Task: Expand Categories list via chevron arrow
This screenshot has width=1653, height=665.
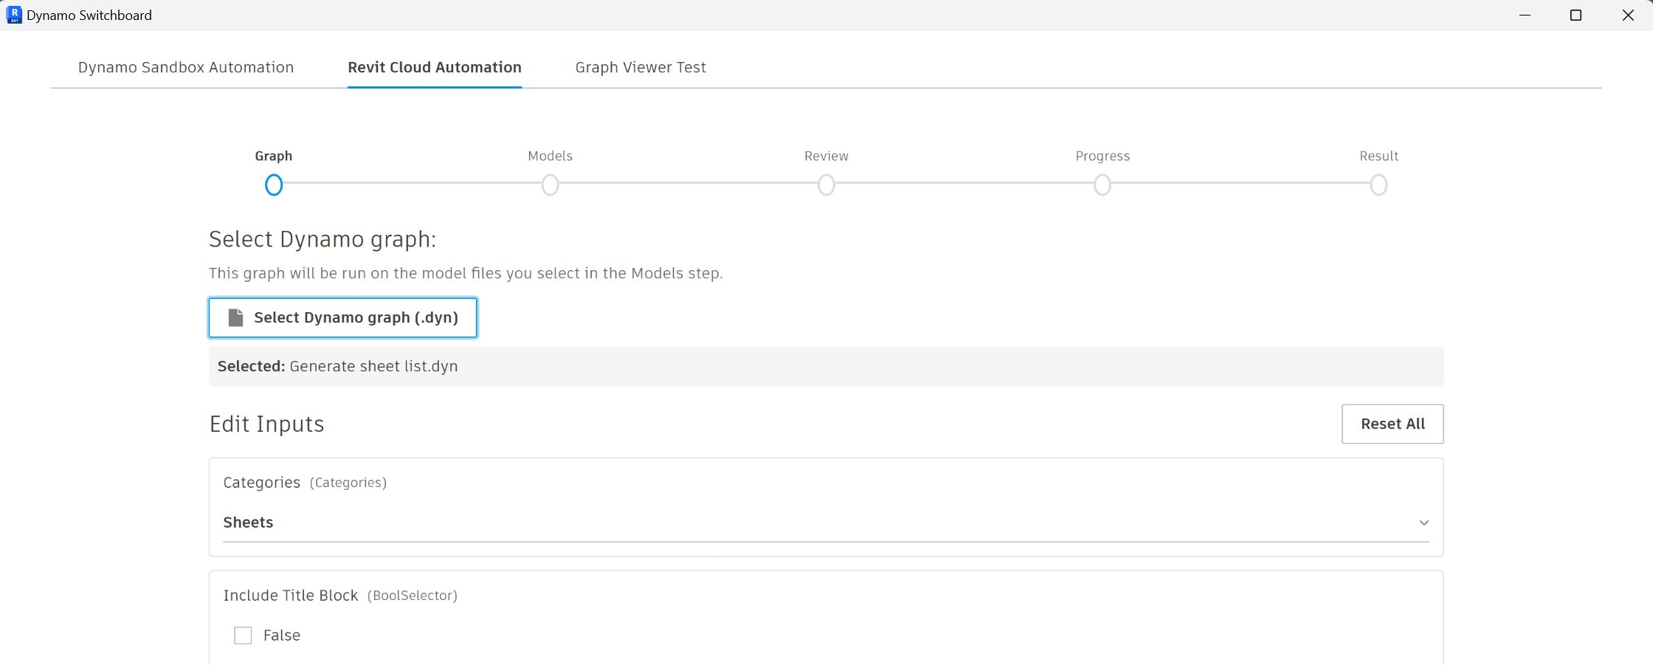Action: (x=1424, y=523)
